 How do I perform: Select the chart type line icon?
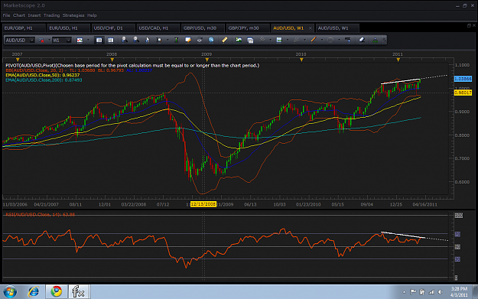(x=80, y=40)
